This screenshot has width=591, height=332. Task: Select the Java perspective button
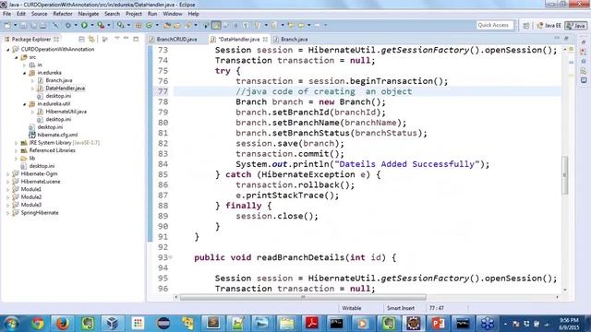tap(576, 25)
